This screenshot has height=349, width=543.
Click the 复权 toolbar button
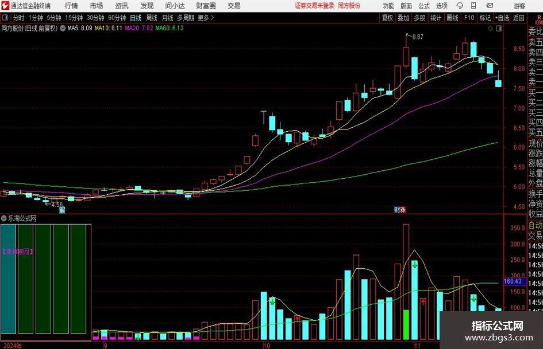pos(387,18)
